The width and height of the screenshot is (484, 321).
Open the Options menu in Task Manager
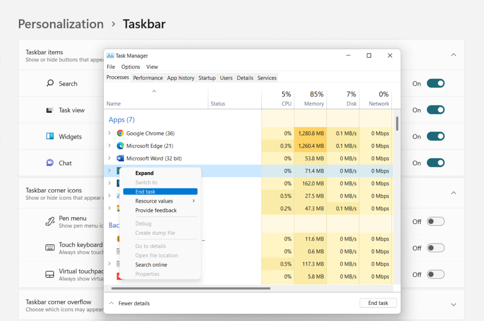(x=130, y=67)
